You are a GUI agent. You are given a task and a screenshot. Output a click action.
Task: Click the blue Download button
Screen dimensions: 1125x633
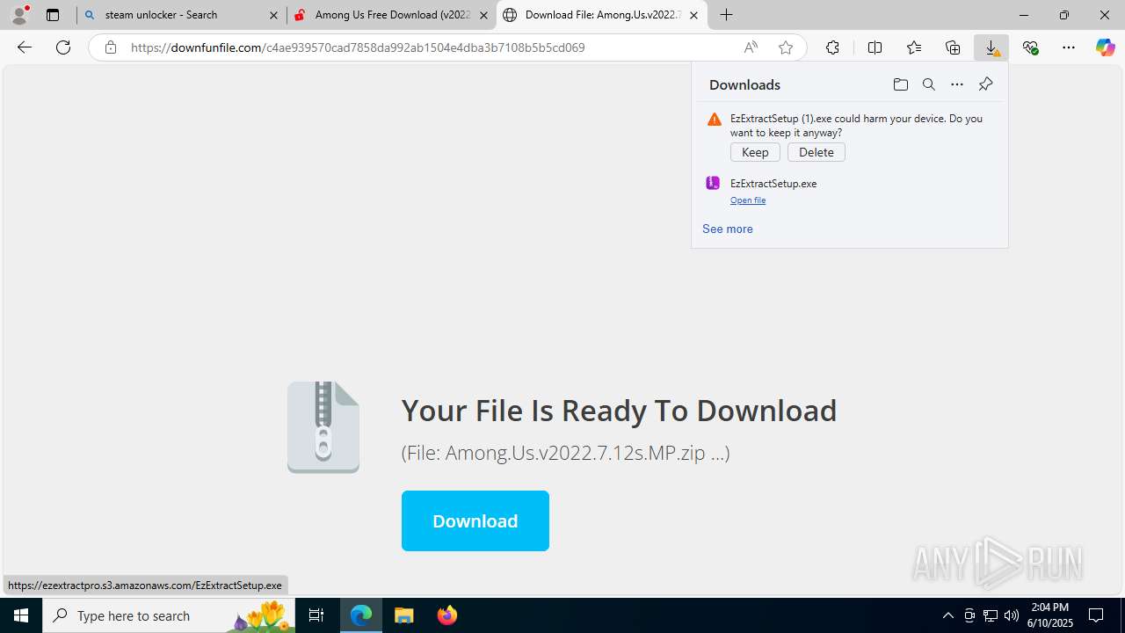475,521
